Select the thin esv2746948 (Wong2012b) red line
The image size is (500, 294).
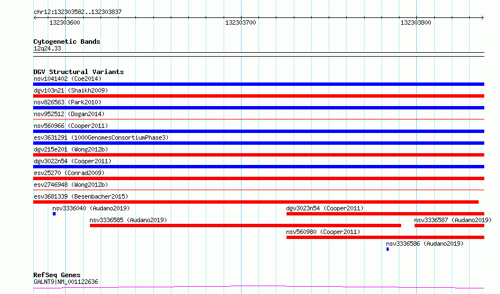tap(258, 190)
